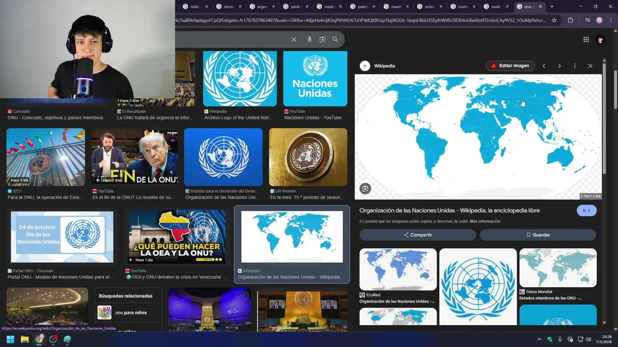Show next image in preview panel

559,66
